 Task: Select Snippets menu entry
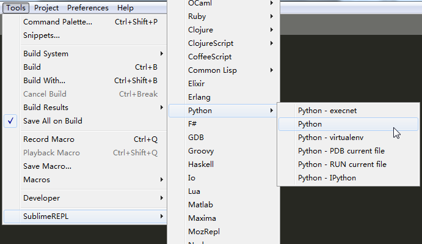(85, 35)
